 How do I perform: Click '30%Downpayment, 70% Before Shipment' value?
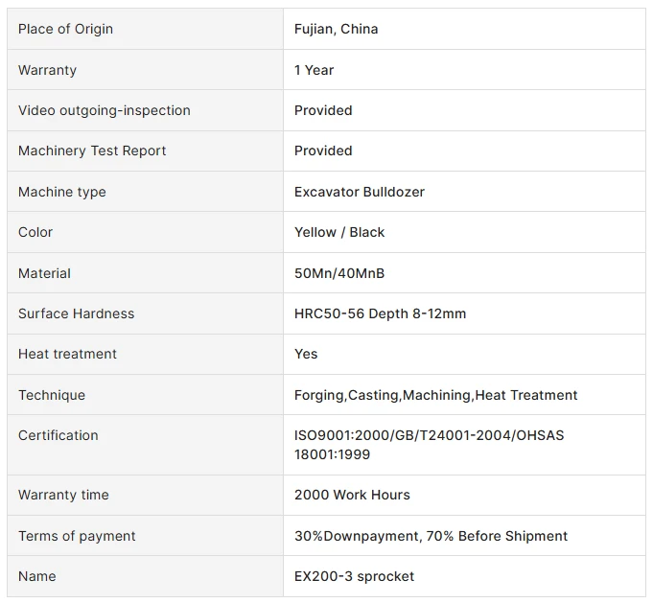coord(431,536)
